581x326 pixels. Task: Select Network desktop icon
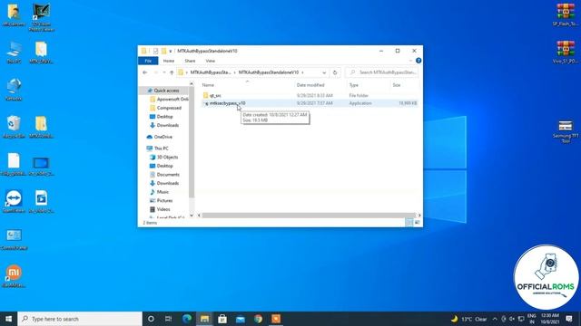pyautogui.click(x=15, y=89)
